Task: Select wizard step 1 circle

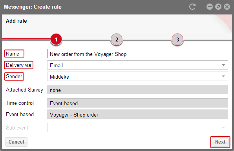Action: click(x=56, y=40)
